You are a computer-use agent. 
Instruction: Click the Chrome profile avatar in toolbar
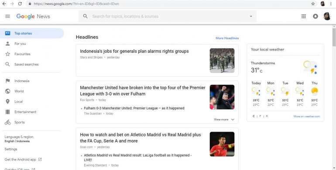pyautogui.click(x=322, y=3)
